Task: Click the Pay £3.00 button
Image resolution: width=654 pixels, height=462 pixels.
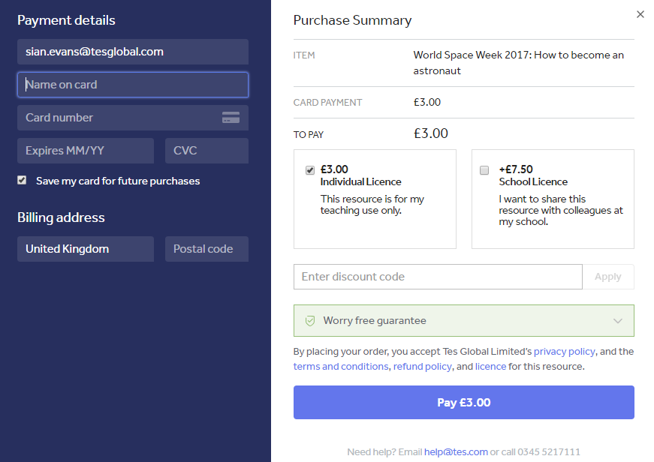Action: (463, 403)
